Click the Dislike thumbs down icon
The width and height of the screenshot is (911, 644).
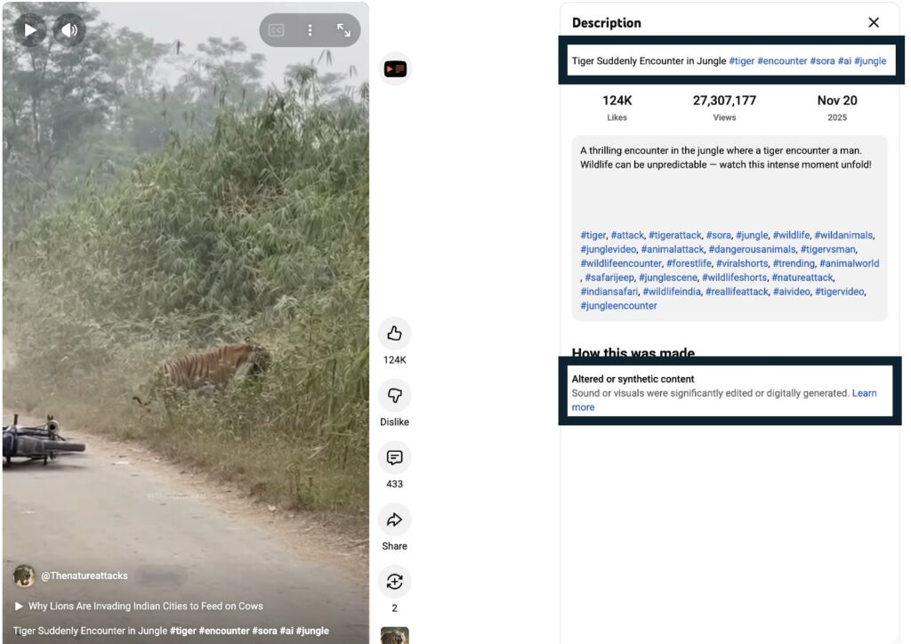pos(394,396)
